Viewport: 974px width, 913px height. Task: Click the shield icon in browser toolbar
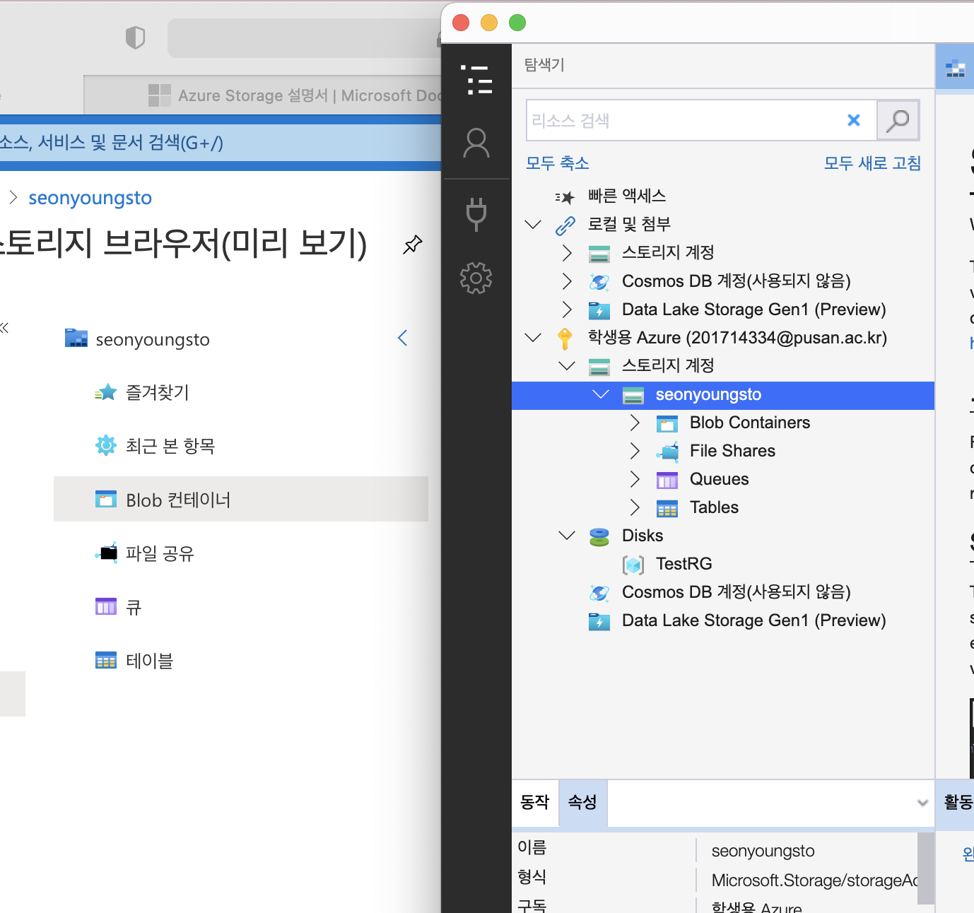click(135, 37)
